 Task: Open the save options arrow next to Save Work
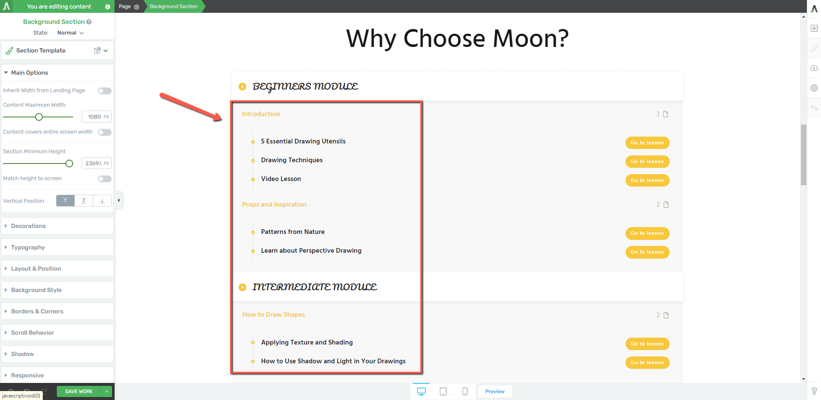[107, 391]
